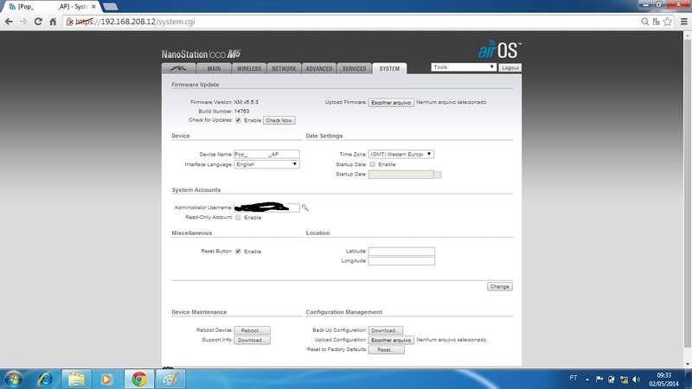The width and height of the screenshot is (692, 389).
Task: Click the network tray icon
Action: [624, 379]
